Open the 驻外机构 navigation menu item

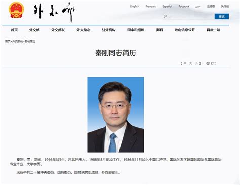point(109,30)
